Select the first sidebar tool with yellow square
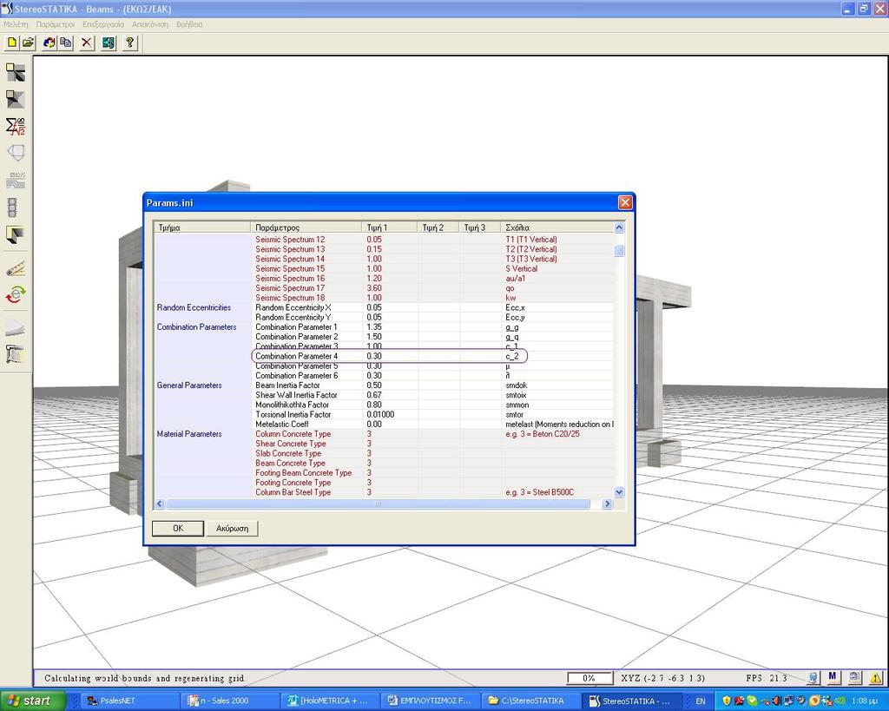Screen dimensions: 889x711 coord(16,72)
